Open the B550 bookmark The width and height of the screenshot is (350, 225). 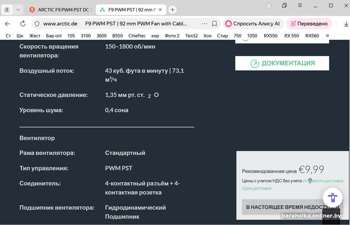click(117, 36)
